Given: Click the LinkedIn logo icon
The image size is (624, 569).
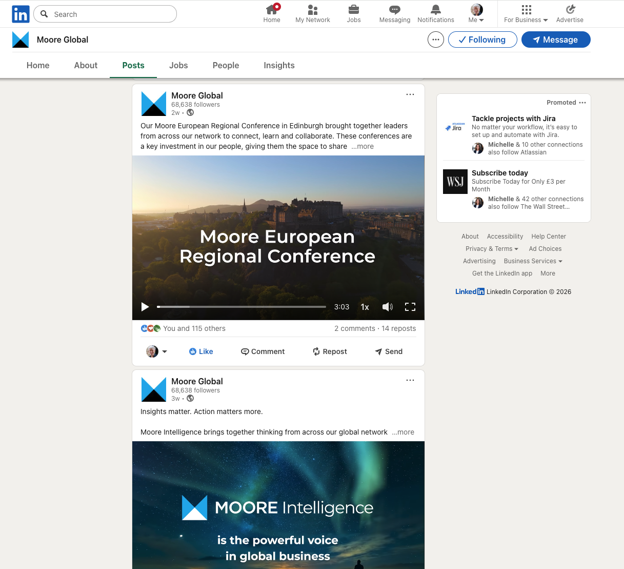Looking at the screenshot, I should [x=21, y=14].
